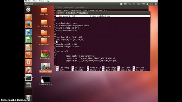Viewport: 182px width, 102px height.
Task: Click the #include<opencv2/opencv.hpp> line
Action: click(73, 25)
